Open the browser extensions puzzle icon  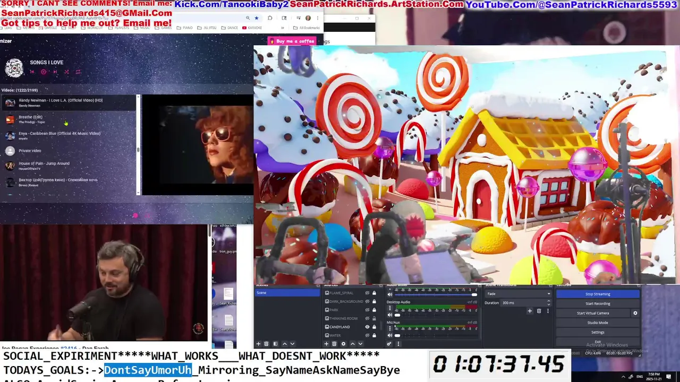270,18
